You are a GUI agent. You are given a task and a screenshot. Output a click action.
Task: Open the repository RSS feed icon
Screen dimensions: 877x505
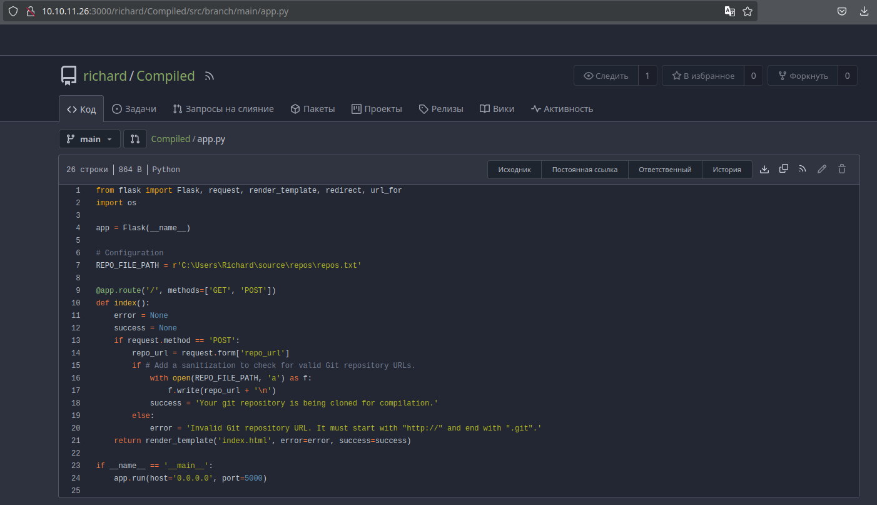[x=210, y=76]
